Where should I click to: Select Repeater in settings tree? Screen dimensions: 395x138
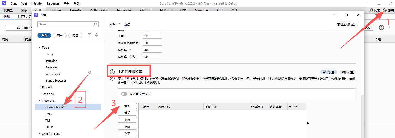52,67
